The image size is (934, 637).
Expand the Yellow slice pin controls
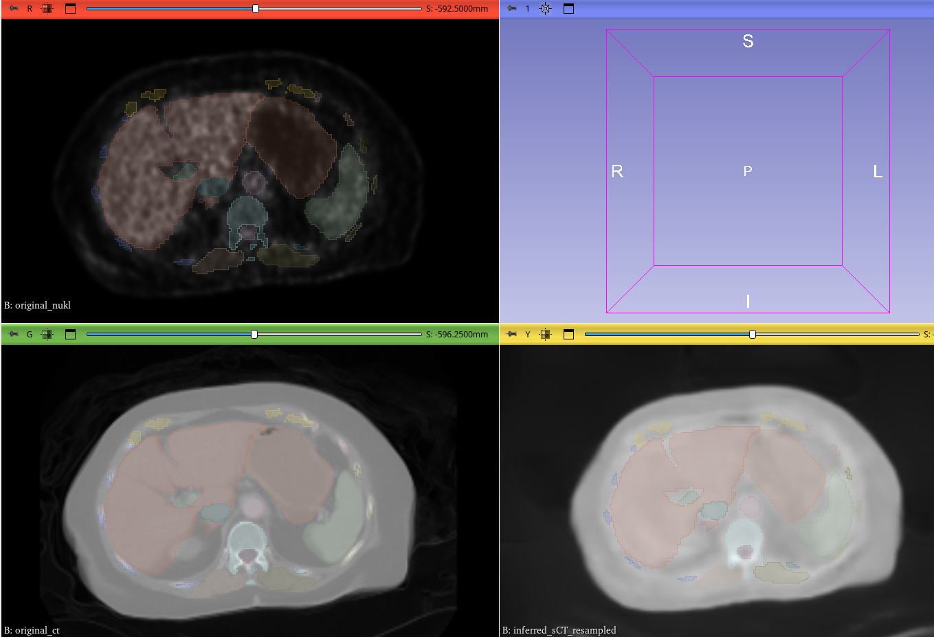click(512, 335)
